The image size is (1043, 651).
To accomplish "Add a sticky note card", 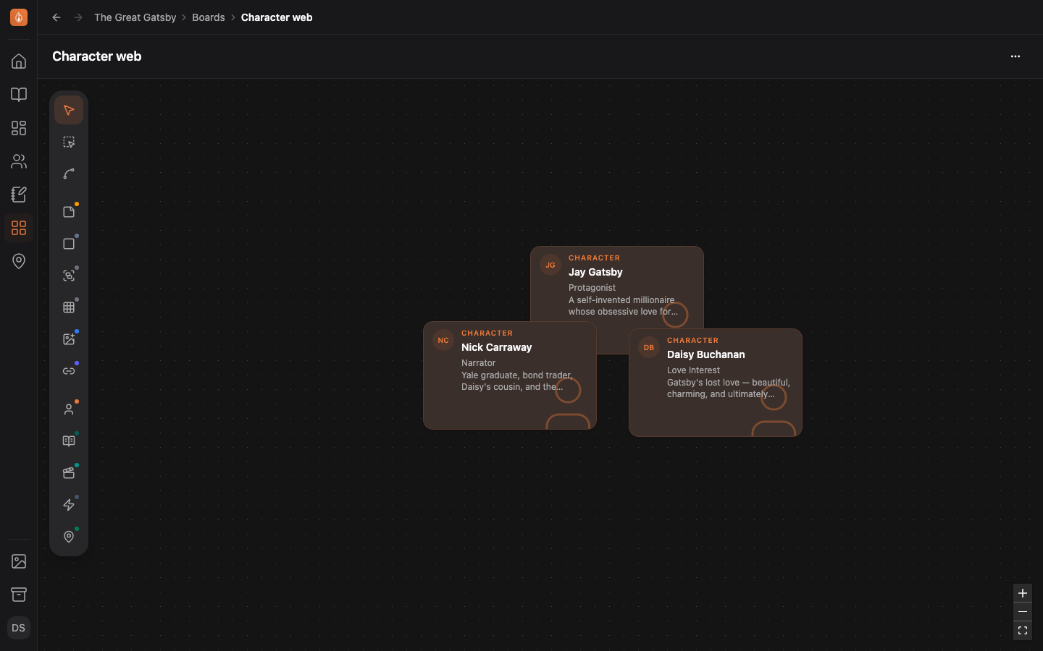I will (x=69, y=212).
